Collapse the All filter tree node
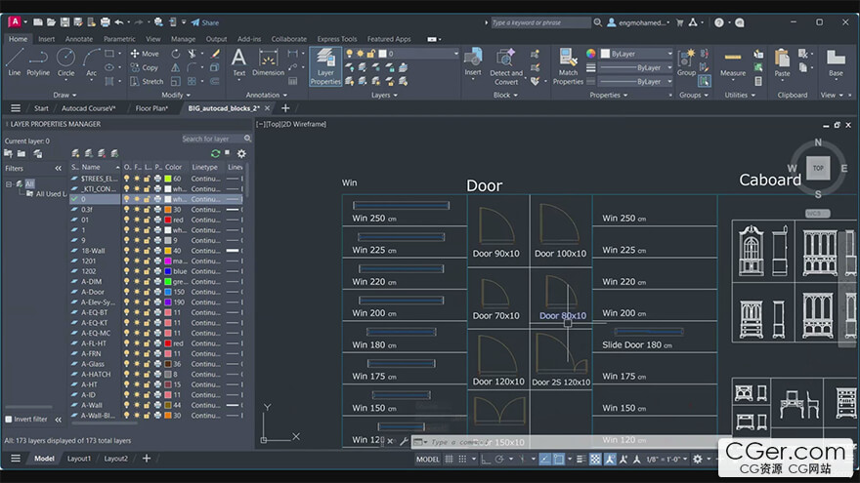Screen dimensions: 860x483 point(9,183)
